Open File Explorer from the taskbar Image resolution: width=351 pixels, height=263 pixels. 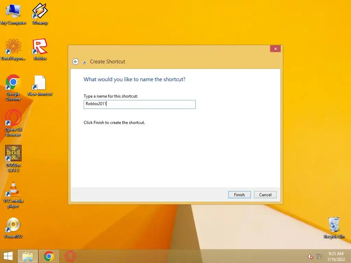point(28,256)
